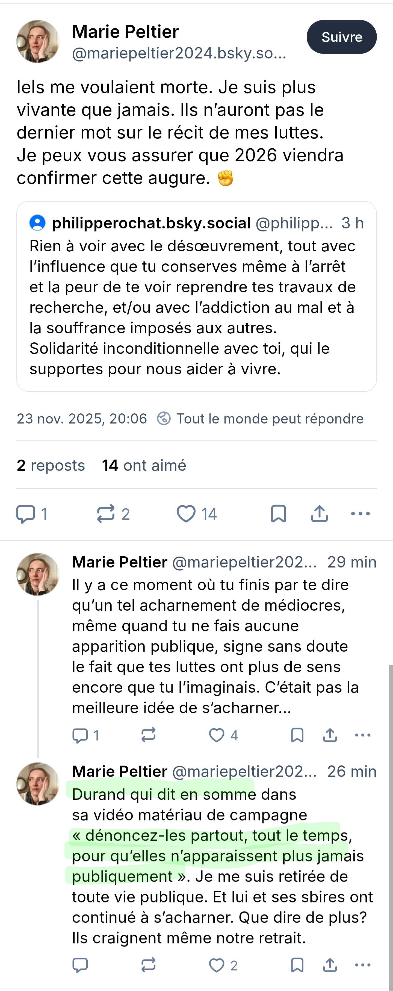Share the 29 min reply
This screenshot has height=991, width=393.
click(x=330, y=735)
